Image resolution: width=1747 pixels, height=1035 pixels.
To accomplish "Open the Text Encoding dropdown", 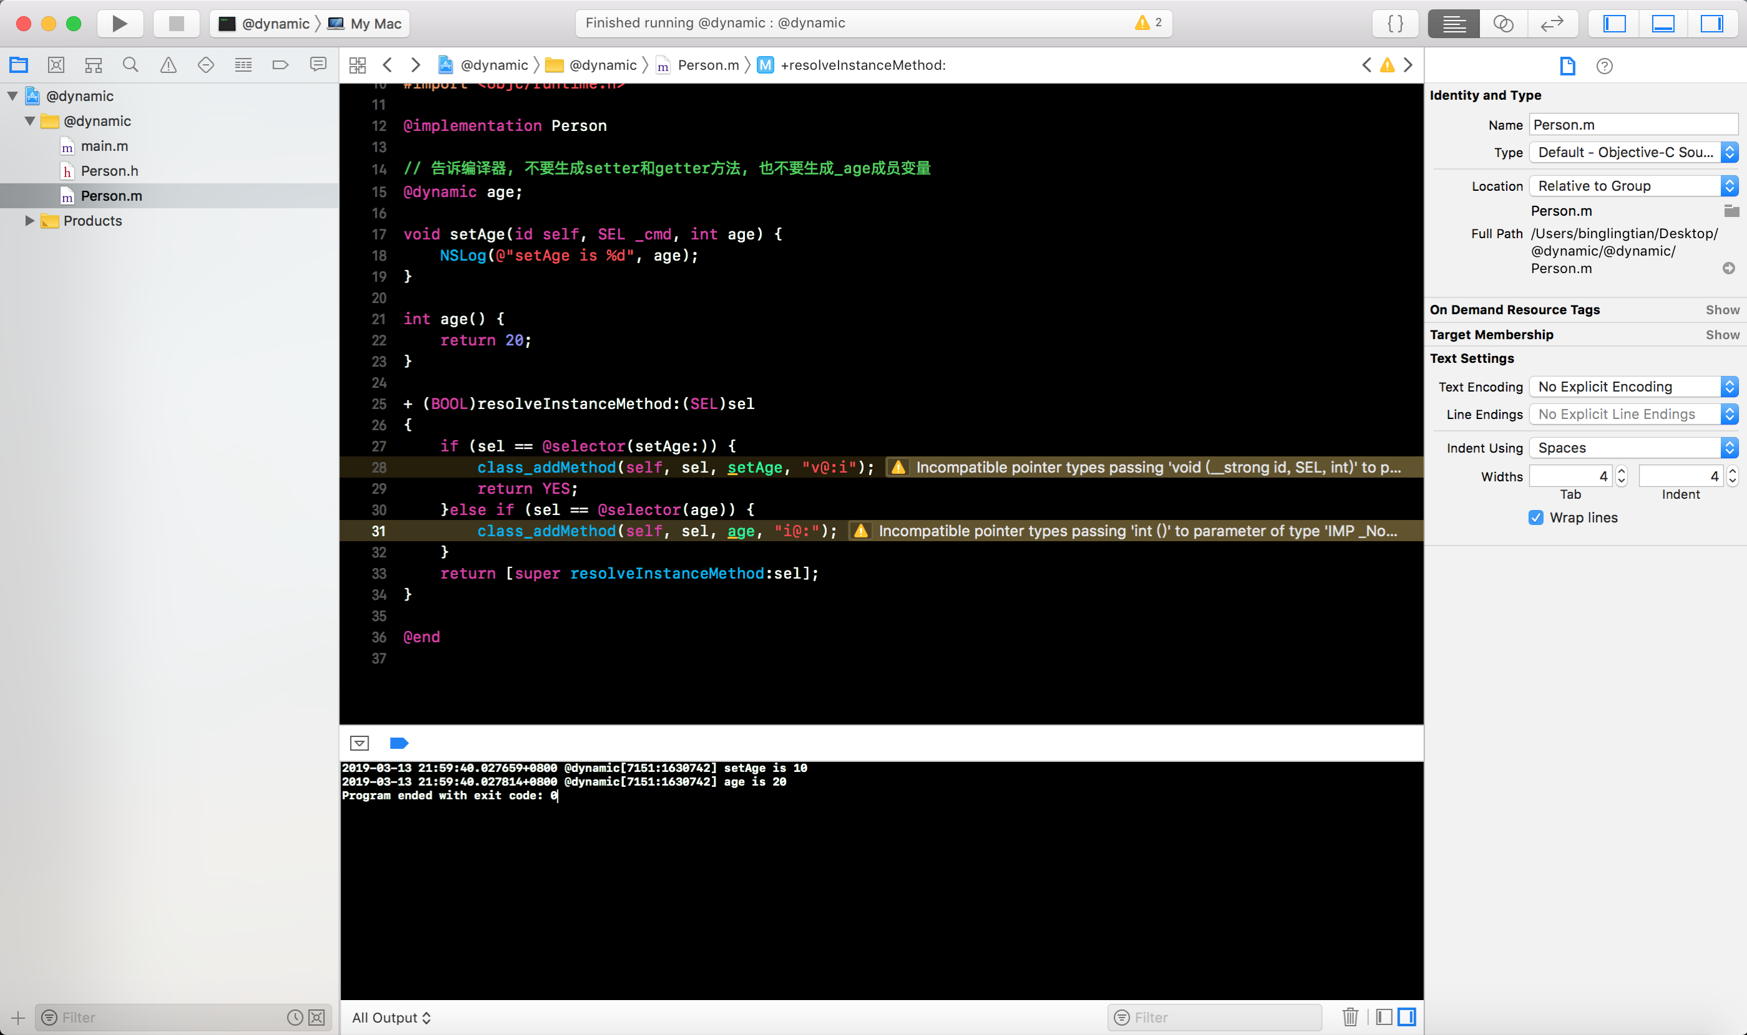I will [1633, 387].
